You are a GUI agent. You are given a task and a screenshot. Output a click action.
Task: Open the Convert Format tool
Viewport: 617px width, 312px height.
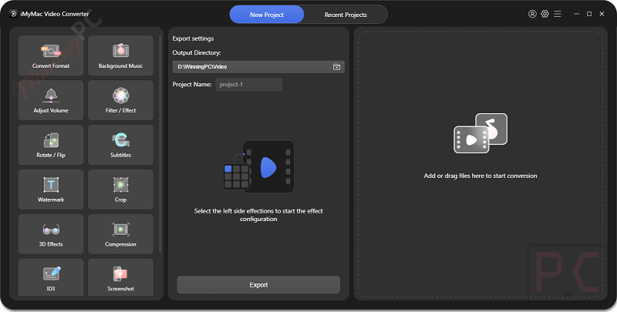[51, 55]
